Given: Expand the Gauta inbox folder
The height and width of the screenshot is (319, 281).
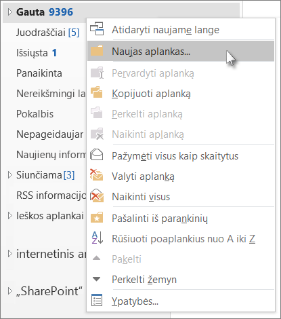Looking at the screenshot, I should click(9, 12).
